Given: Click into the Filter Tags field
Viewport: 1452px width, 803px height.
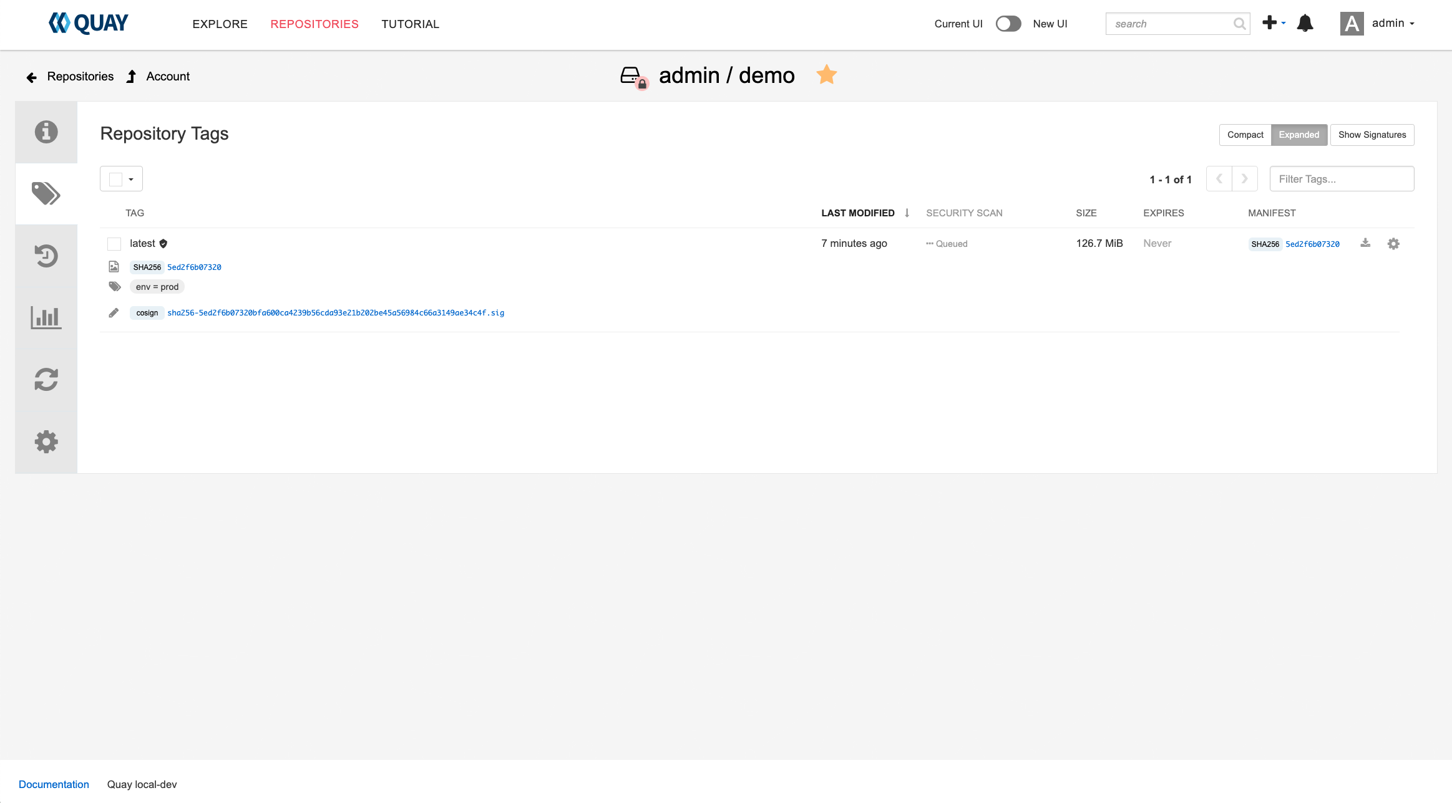Looking at the screenshot, I should point(1341,179).
